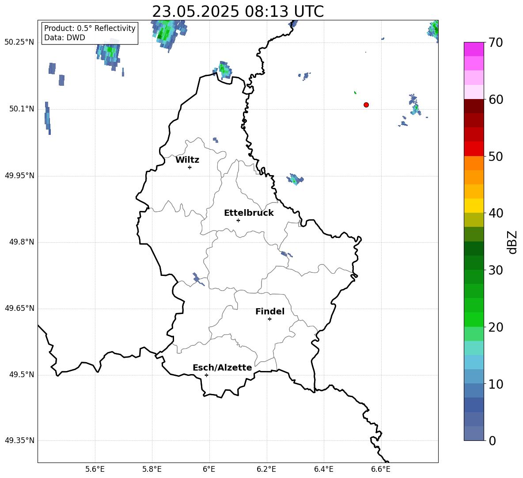Click the Ettelbruck station label

coord(249,213)
